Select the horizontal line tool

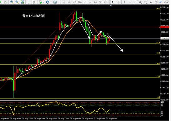pos(130,2)
